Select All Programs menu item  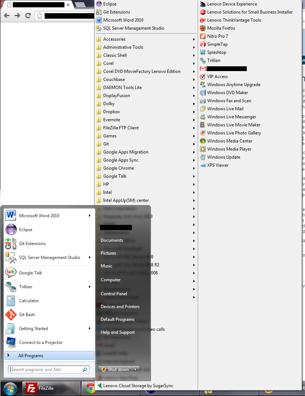[31, 356]
